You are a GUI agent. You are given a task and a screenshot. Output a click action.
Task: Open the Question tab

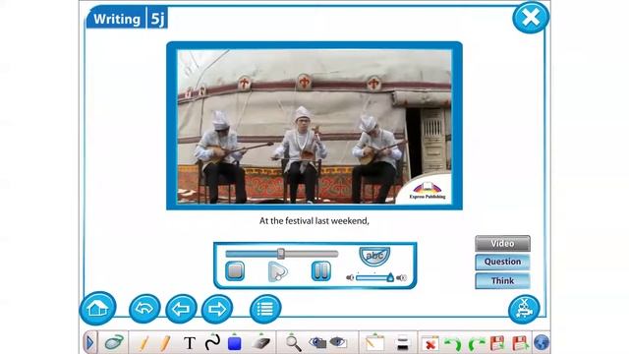[x=502, y=262]
